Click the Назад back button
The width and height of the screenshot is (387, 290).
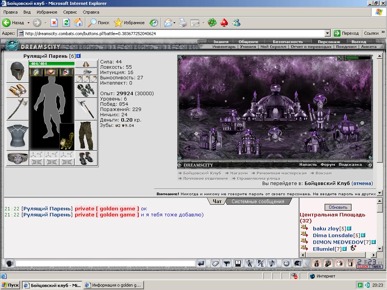point(14,23)
